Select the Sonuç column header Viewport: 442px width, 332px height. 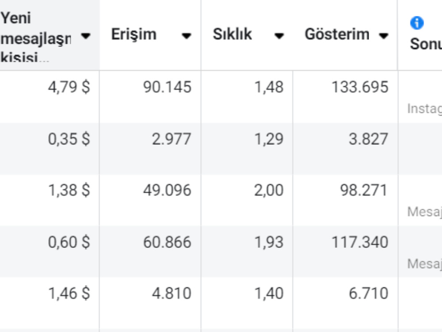(426, 44)
